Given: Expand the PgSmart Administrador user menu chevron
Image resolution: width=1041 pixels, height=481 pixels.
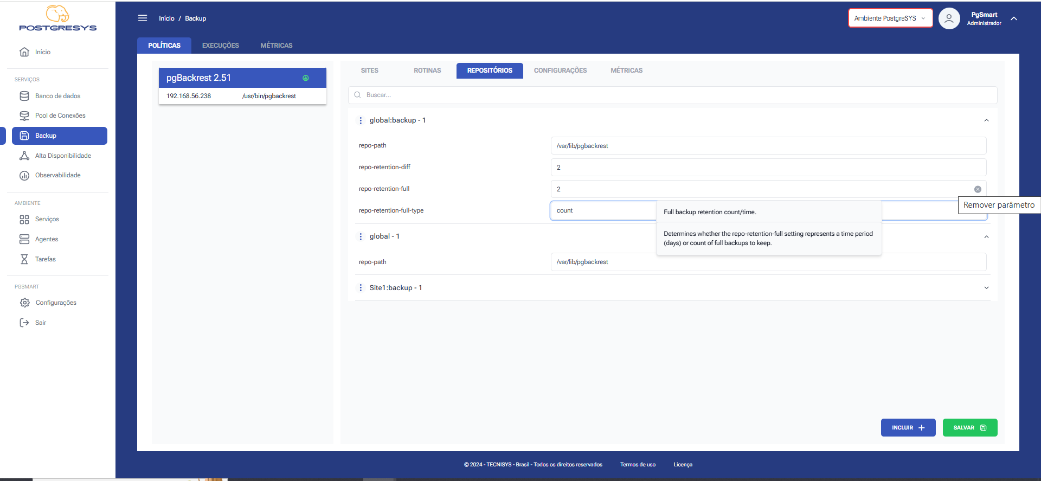Looking at the screenshot, I should click(1014, 18).
